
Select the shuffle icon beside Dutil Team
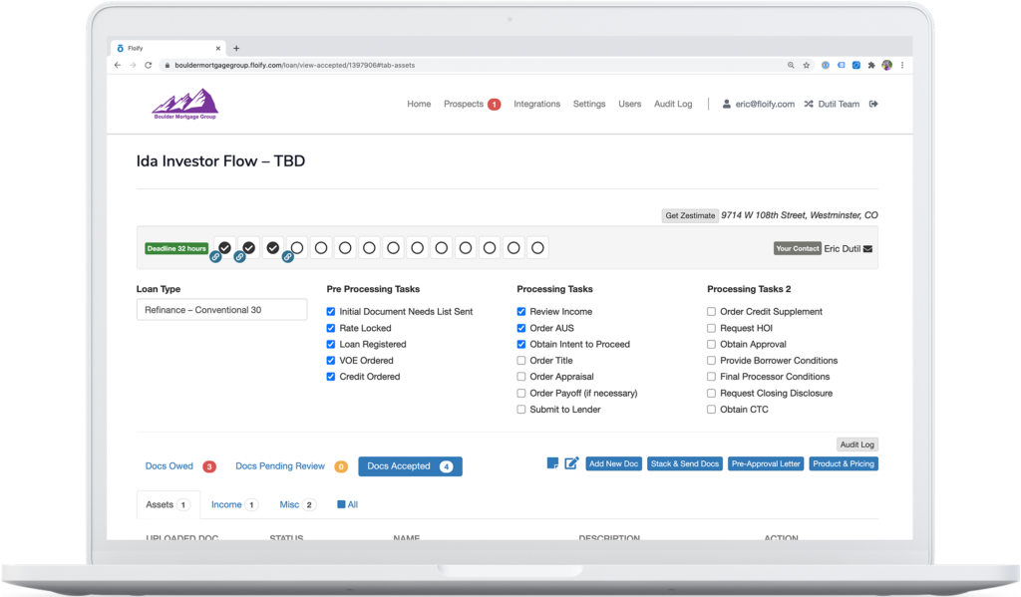[x=810, y=104]
